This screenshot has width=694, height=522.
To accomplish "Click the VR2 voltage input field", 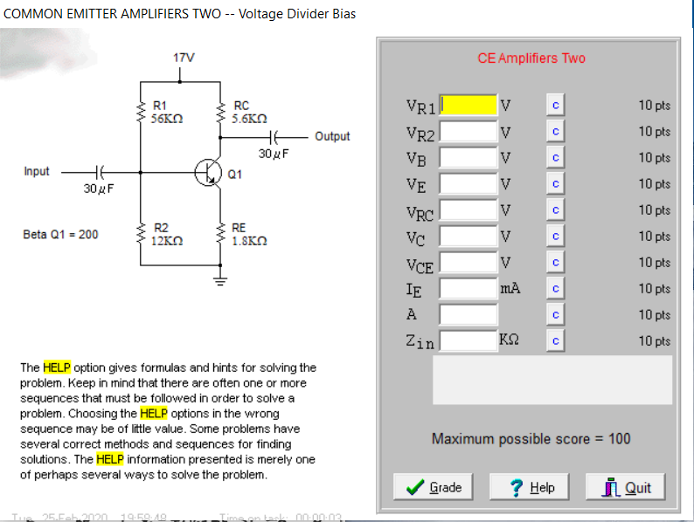I will pyautogui.click(x=468, y=131).
